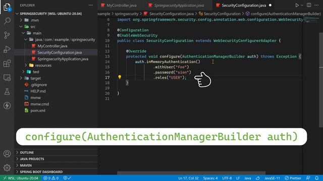Open editor More Actions menu
The height and width of the screenshot is (181, 323).
316,6
